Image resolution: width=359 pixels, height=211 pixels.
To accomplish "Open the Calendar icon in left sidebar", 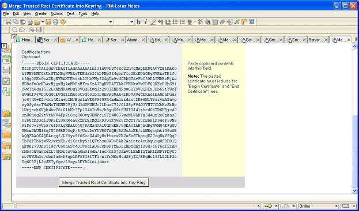I will (x=7, y=59).
